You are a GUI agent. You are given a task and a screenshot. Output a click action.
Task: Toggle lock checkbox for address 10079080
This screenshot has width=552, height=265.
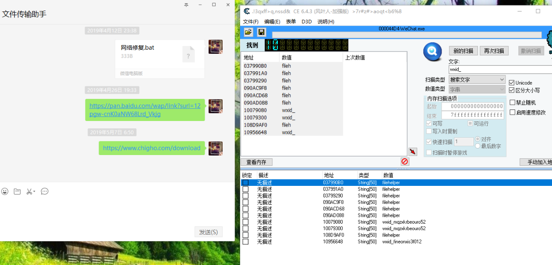coord(246,222)
